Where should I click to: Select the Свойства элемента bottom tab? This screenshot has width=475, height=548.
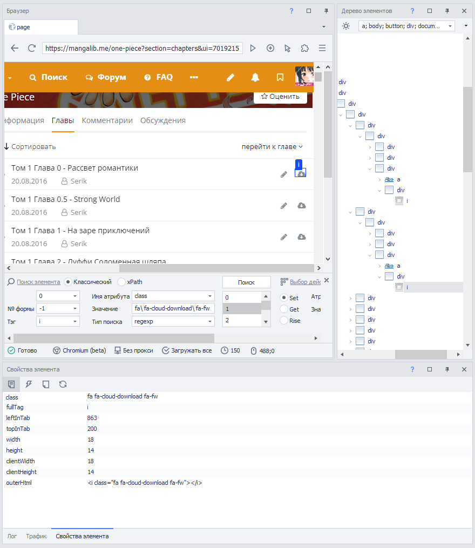82,536
